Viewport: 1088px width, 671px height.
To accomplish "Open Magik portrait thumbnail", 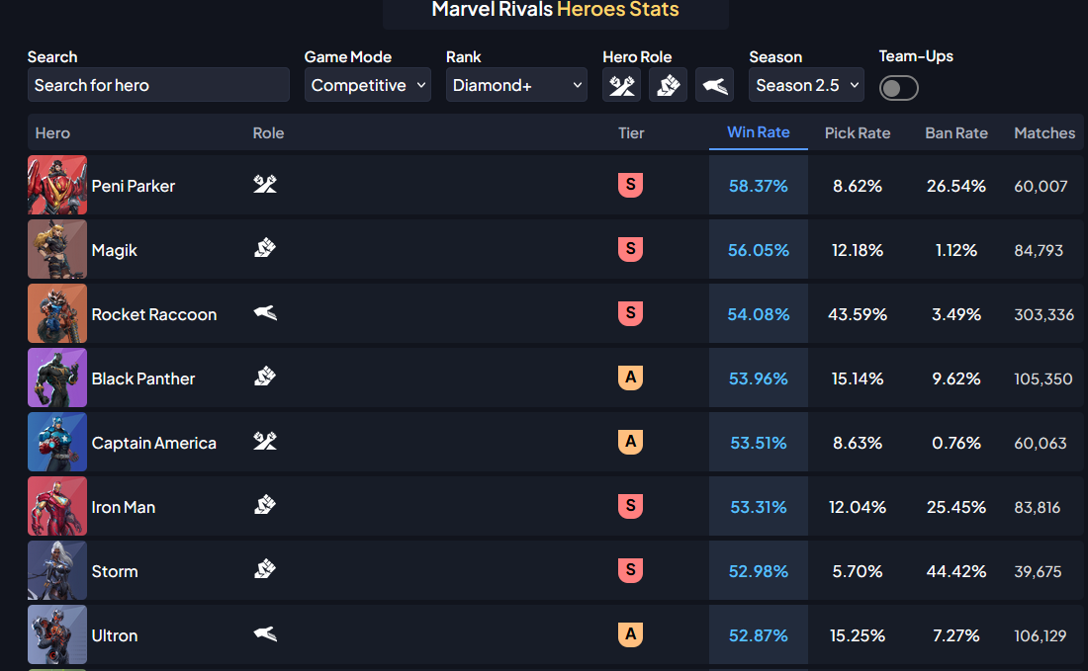I will [57, 250].
